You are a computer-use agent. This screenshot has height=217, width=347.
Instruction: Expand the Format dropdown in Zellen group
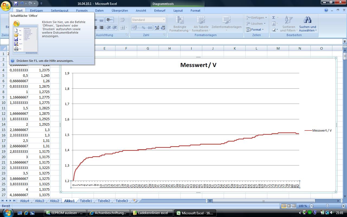click(256, 30)
